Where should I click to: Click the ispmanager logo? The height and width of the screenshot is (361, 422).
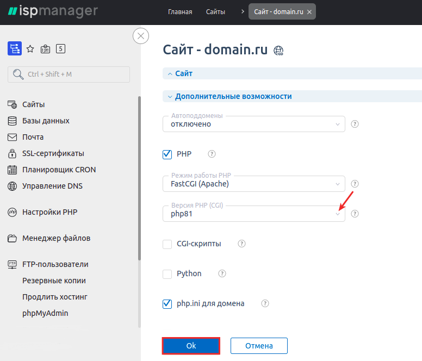[53, 11]
